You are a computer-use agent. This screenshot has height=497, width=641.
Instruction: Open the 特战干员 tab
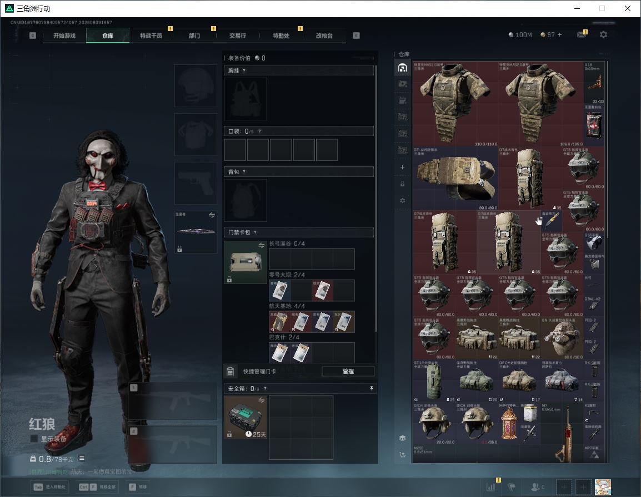pos(151,35)
